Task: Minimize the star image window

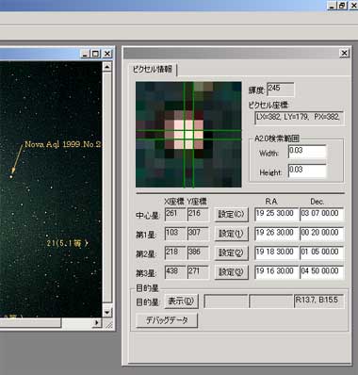Action: coord(85,54)
